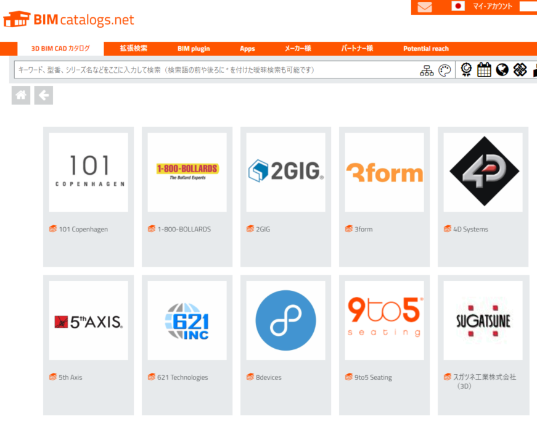Open the 621 INC logo thumbnail

click(x=187, y=320)
